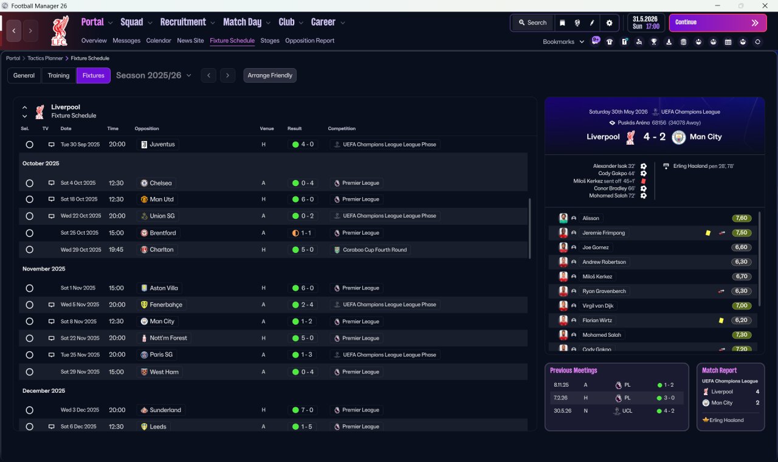Click the Continue button
The height and width of the screenshot is (462, 778).
pos(718,22)
